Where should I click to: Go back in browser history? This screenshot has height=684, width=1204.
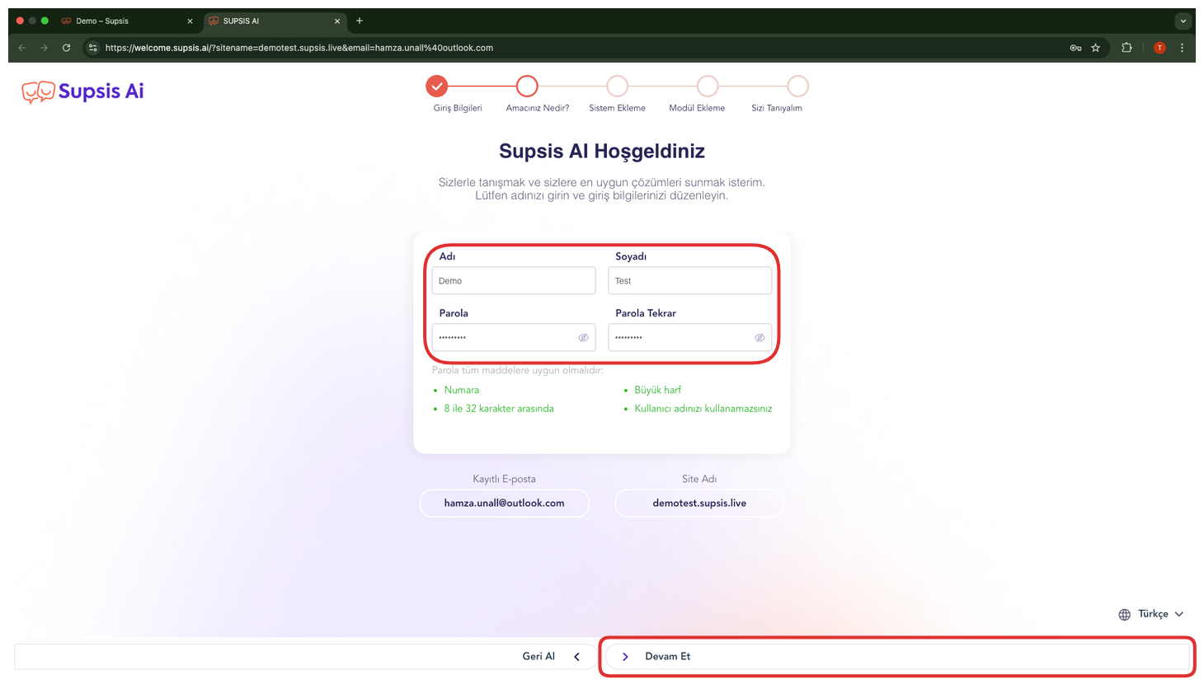pos(22,48)
